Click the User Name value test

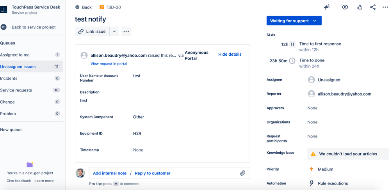coord(137,76)
